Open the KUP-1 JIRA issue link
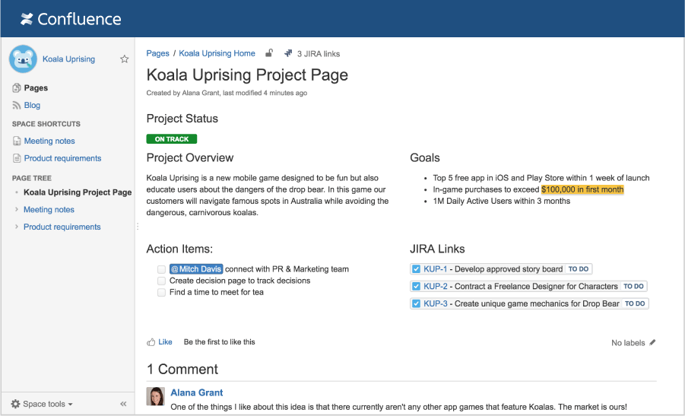The image size is (685, 416). pyautogui.click(x=435, y=269)
